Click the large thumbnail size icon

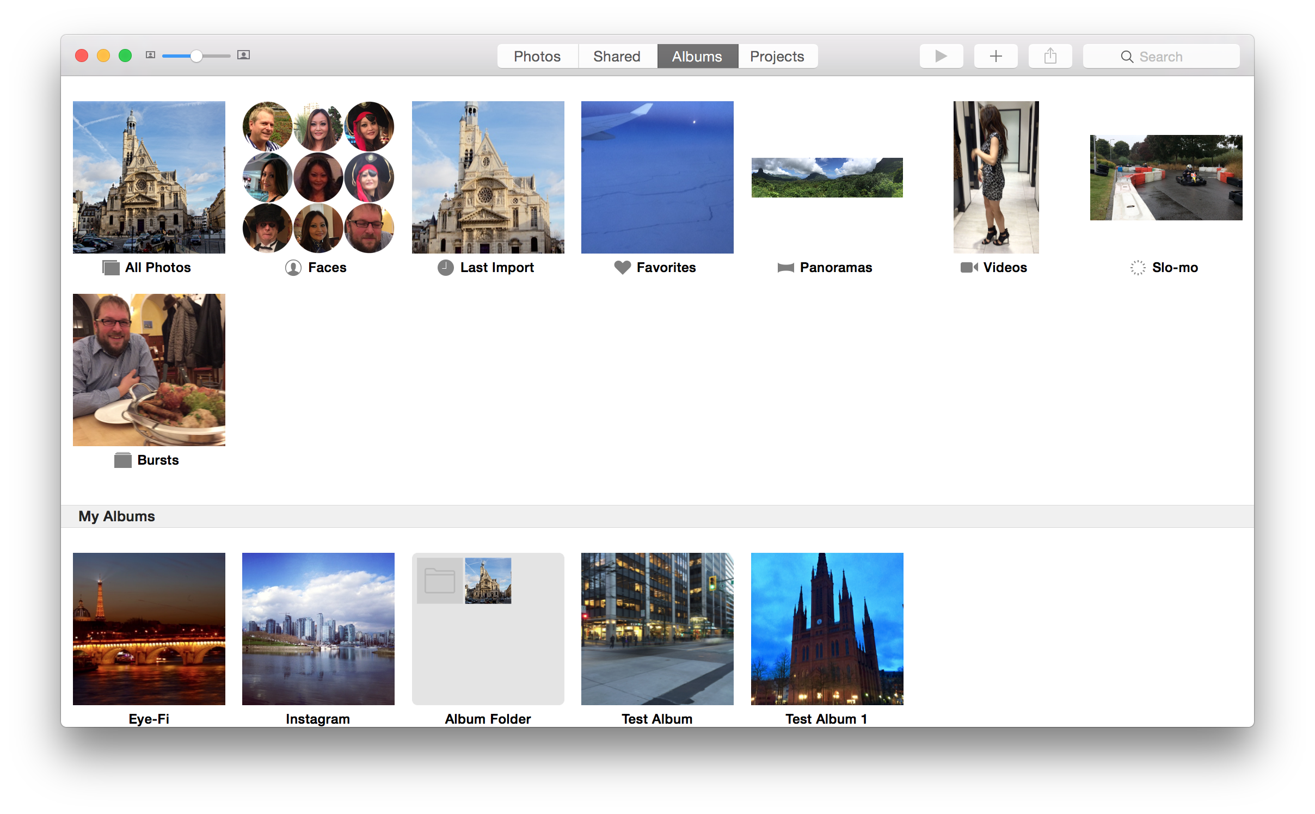[x=243, y=55]
